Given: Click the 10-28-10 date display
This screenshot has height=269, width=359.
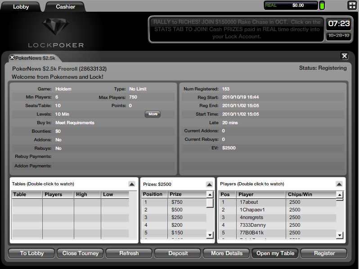Looking at the screenshot, I should [x=339, y=36].
